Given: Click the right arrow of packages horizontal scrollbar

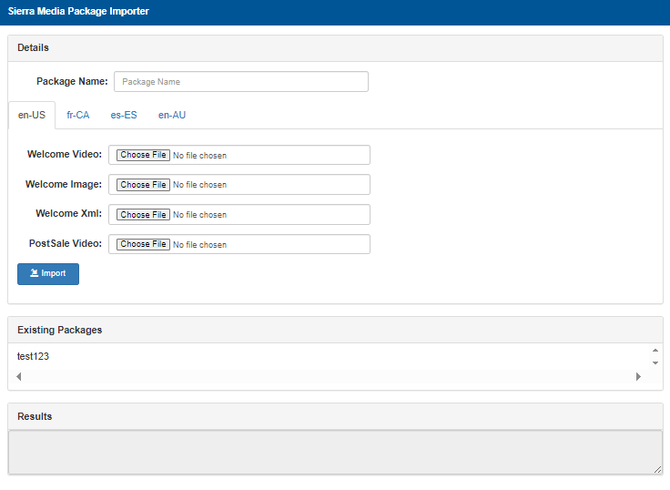Looking at the screenshot, I should pyautogui.click(x=638, y=377).
